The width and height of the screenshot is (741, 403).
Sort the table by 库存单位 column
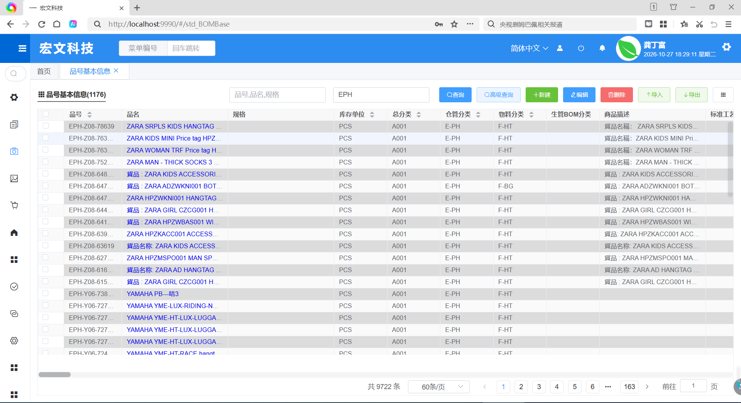[372, 115]
